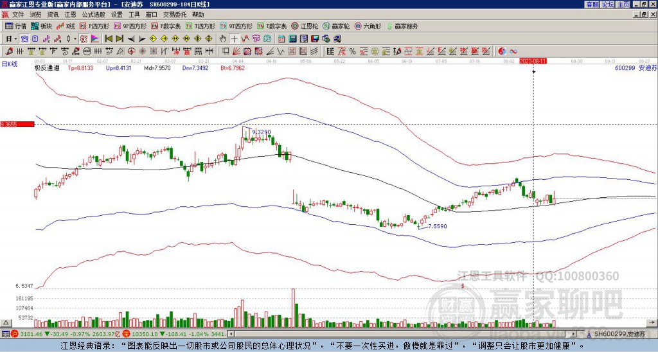Click the 权 price adjustment toggle icon

(84, 39)
